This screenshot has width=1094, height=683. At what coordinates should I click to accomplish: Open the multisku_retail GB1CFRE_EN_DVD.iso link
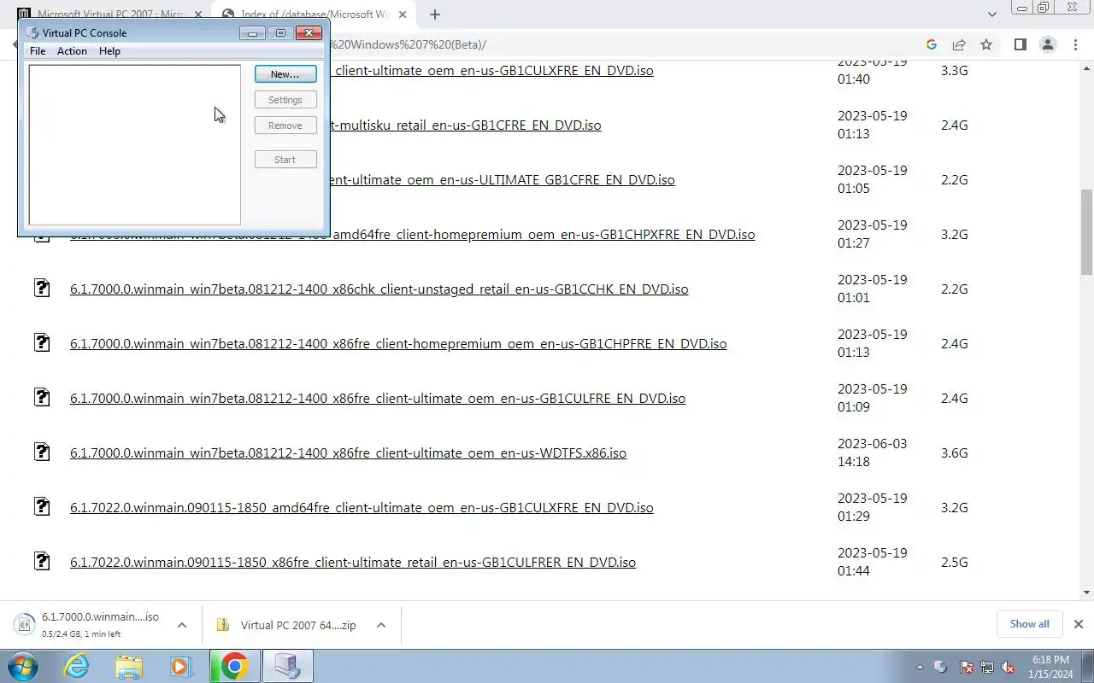(x=466, y=126)
